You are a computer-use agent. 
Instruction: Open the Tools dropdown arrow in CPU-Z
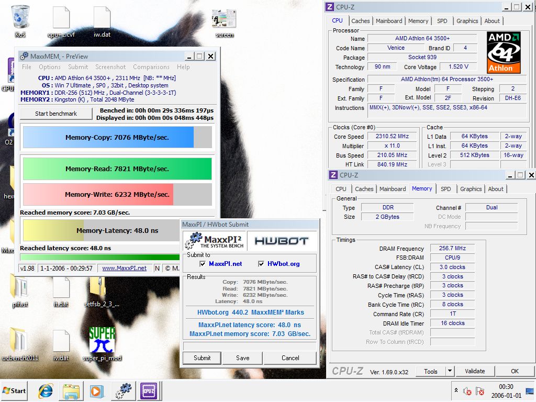450,371
